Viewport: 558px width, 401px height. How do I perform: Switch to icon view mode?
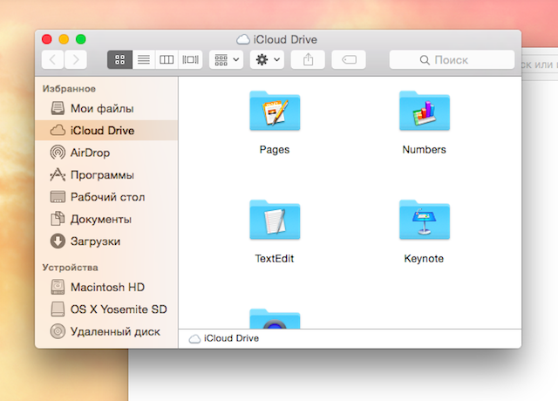point(120,59)
